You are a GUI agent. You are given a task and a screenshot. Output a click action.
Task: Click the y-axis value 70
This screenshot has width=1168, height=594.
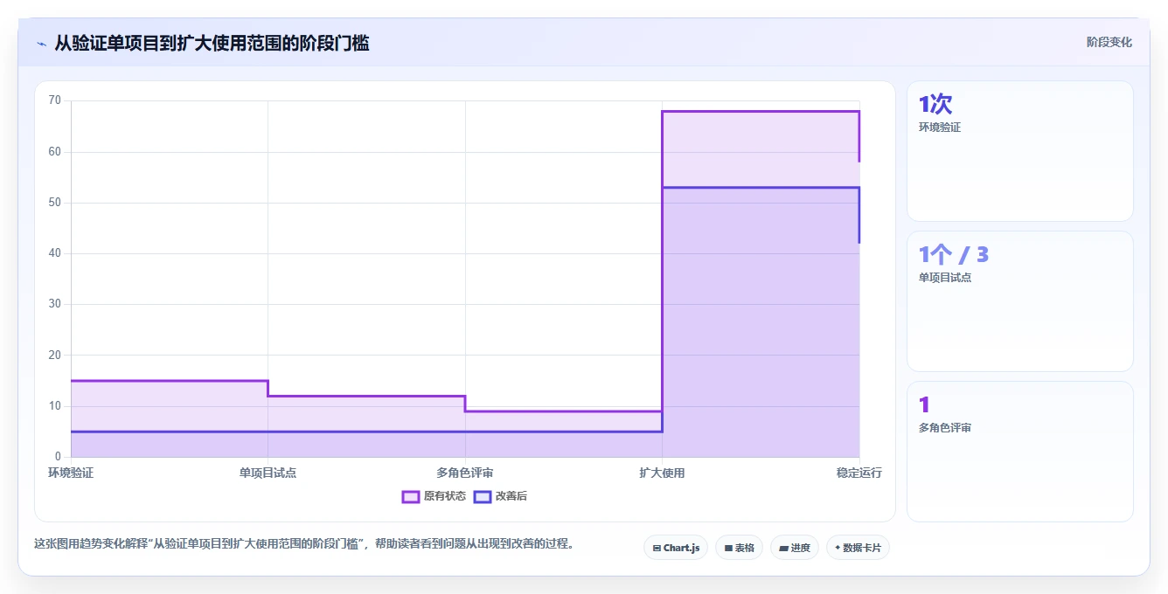[x=55, y=100]
